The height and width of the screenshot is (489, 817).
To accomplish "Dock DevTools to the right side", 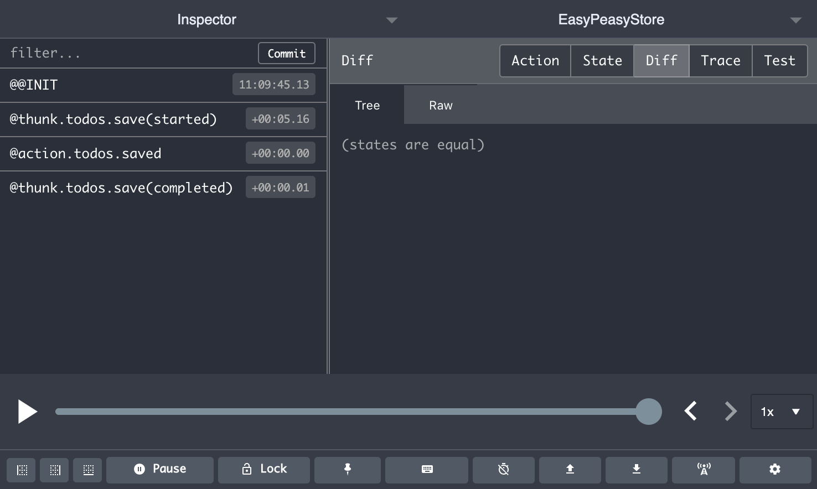I will (x=55, y=470).
